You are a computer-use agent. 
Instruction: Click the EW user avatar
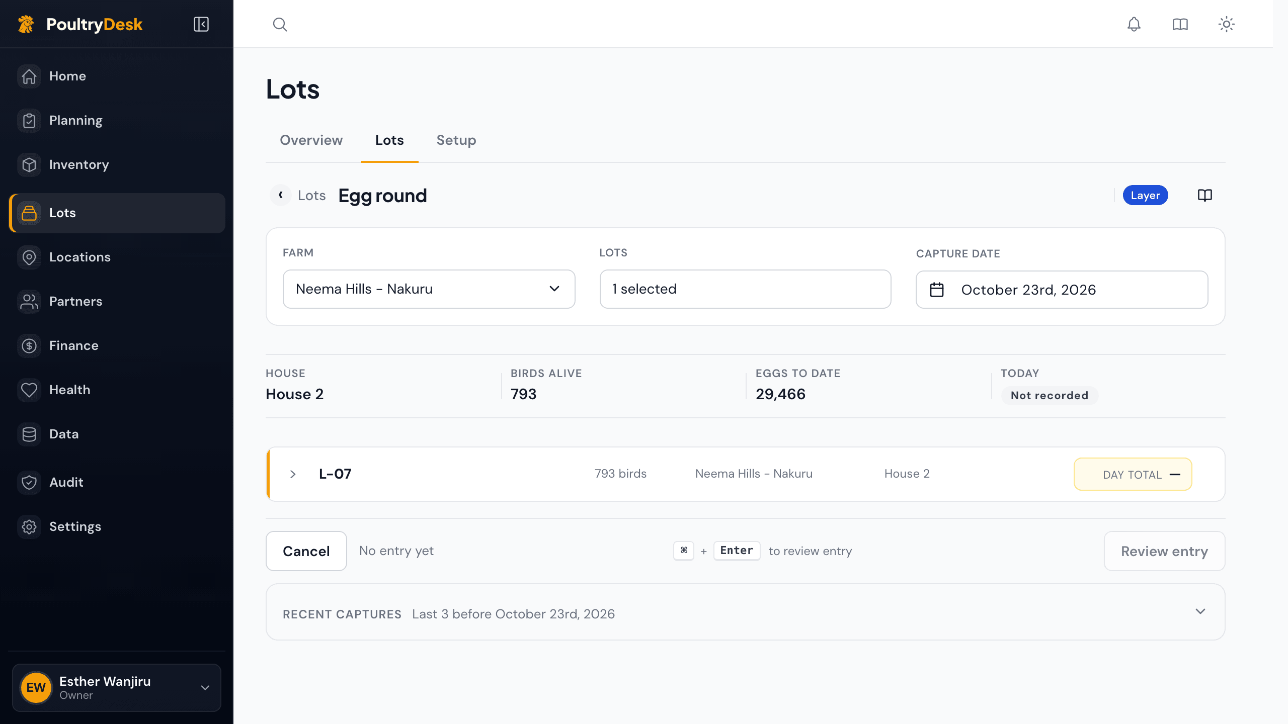click(36, 688)
